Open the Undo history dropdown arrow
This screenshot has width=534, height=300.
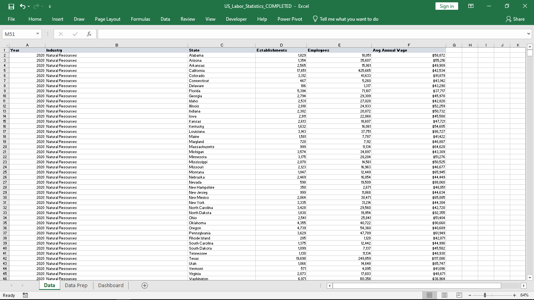pos(29,7)
